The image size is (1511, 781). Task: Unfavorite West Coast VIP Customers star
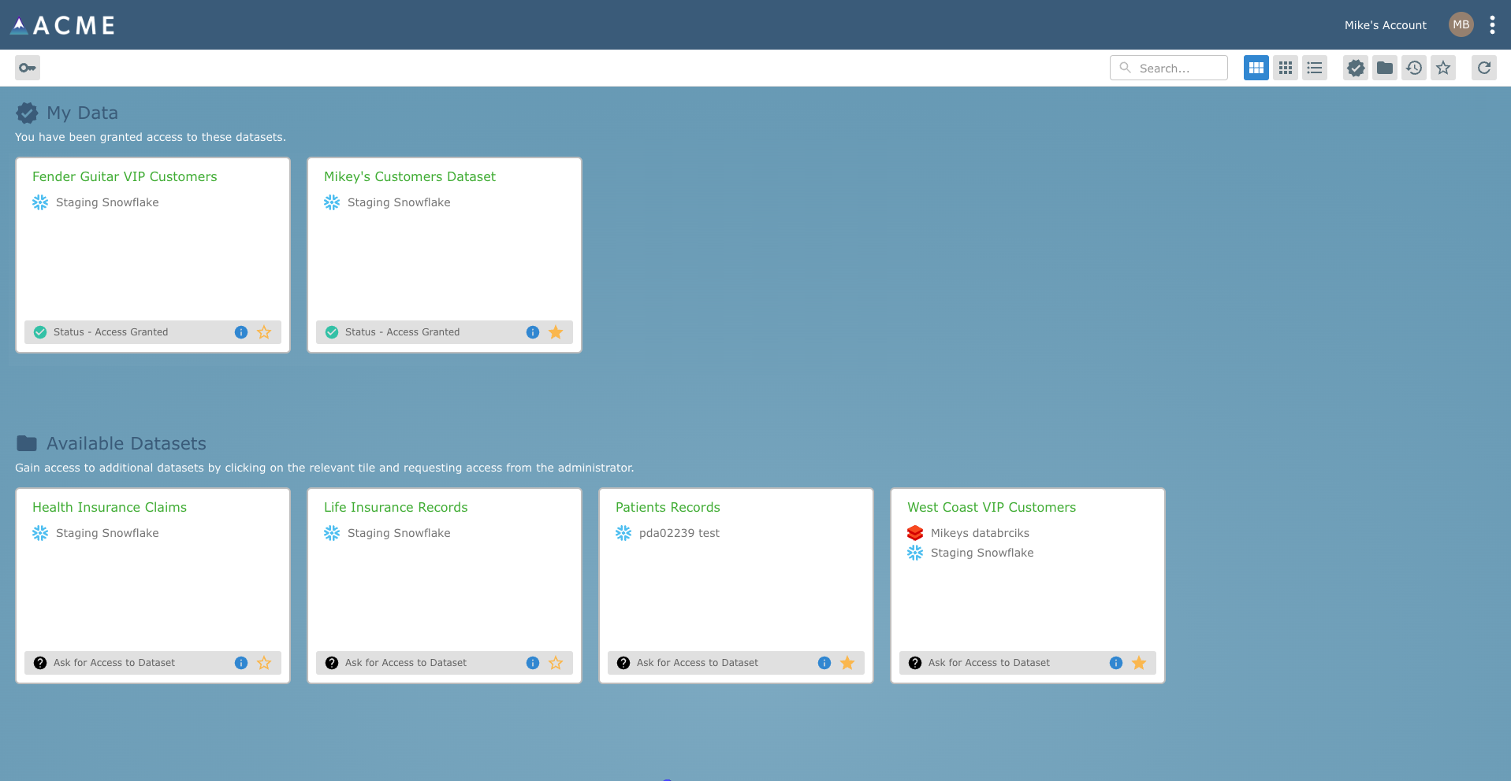pos(1139,663)
